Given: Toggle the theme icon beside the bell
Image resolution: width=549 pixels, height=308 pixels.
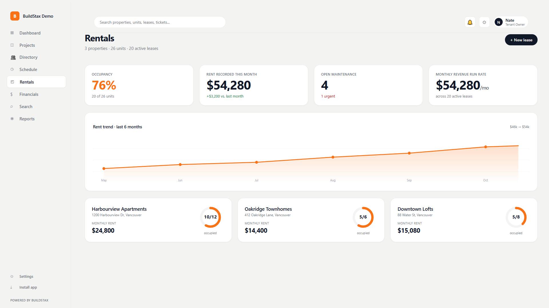Looking at the screenshot, I should pos(484,22).
